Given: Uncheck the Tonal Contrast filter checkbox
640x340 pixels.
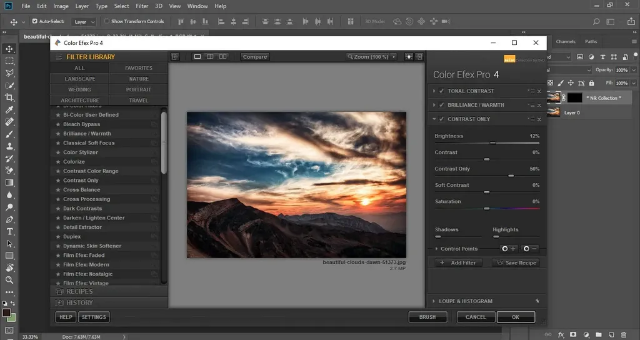Looking at the screenshot, I should 441,91.
